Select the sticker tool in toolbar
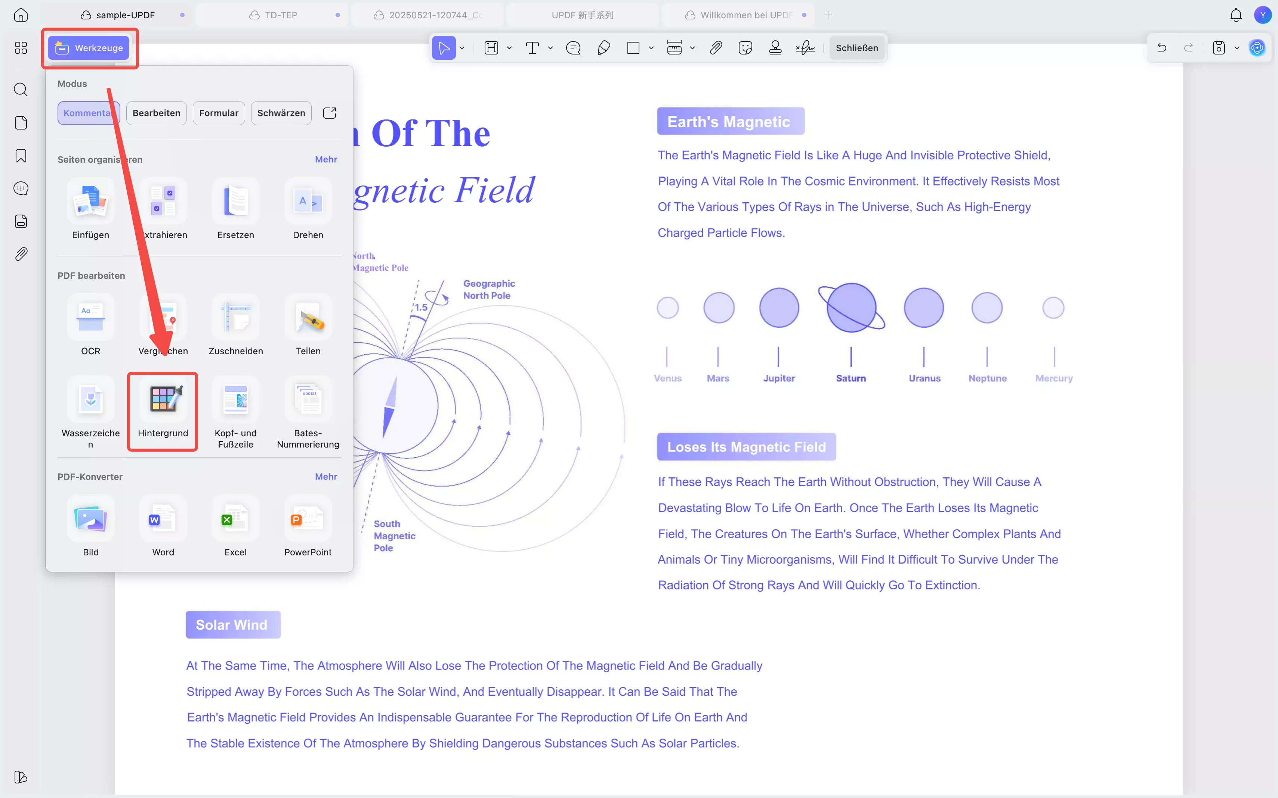Viewport: 1278px width, 798px height. click(x=745, y=48)
